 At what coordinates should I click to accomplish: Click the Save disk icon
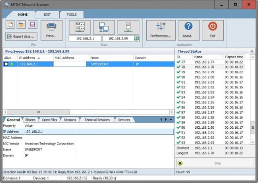pyautogui.click(x=32, y=25)
